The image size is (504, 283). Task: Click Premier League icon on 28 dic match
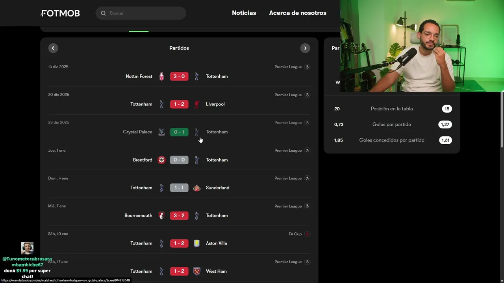coord(307,123)
